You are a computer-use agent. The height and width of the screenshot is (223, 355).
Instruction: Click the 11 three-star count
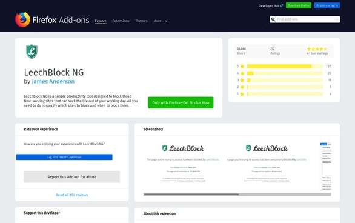pos(330,80)
